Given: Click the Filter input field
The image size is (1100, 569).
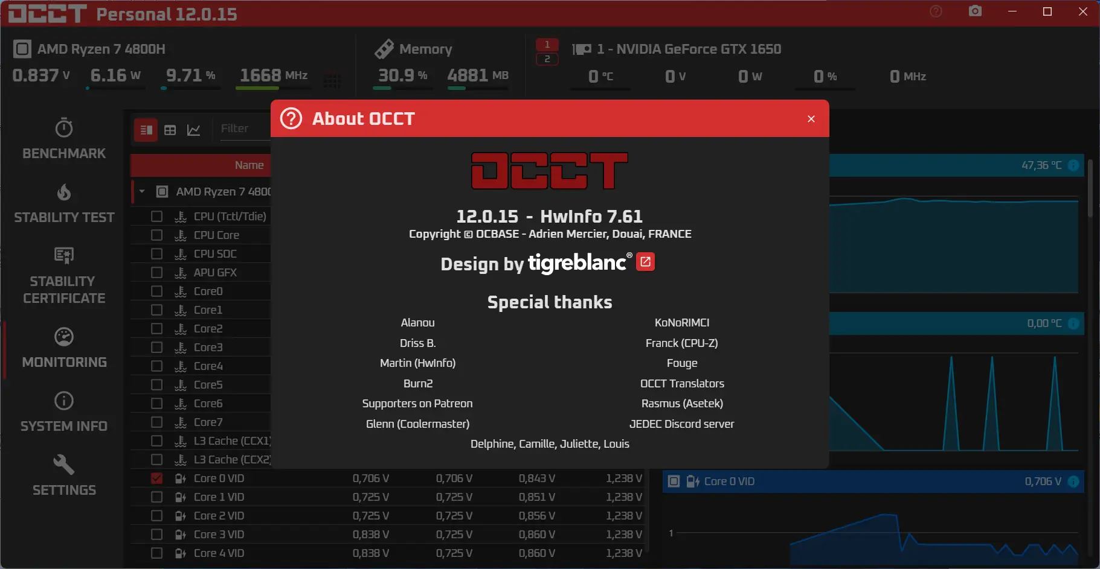Looking at the screenshot, I should click(245, 129).
